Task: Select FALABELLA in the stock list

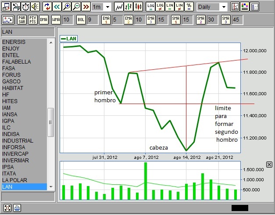Action: [24, 62]
